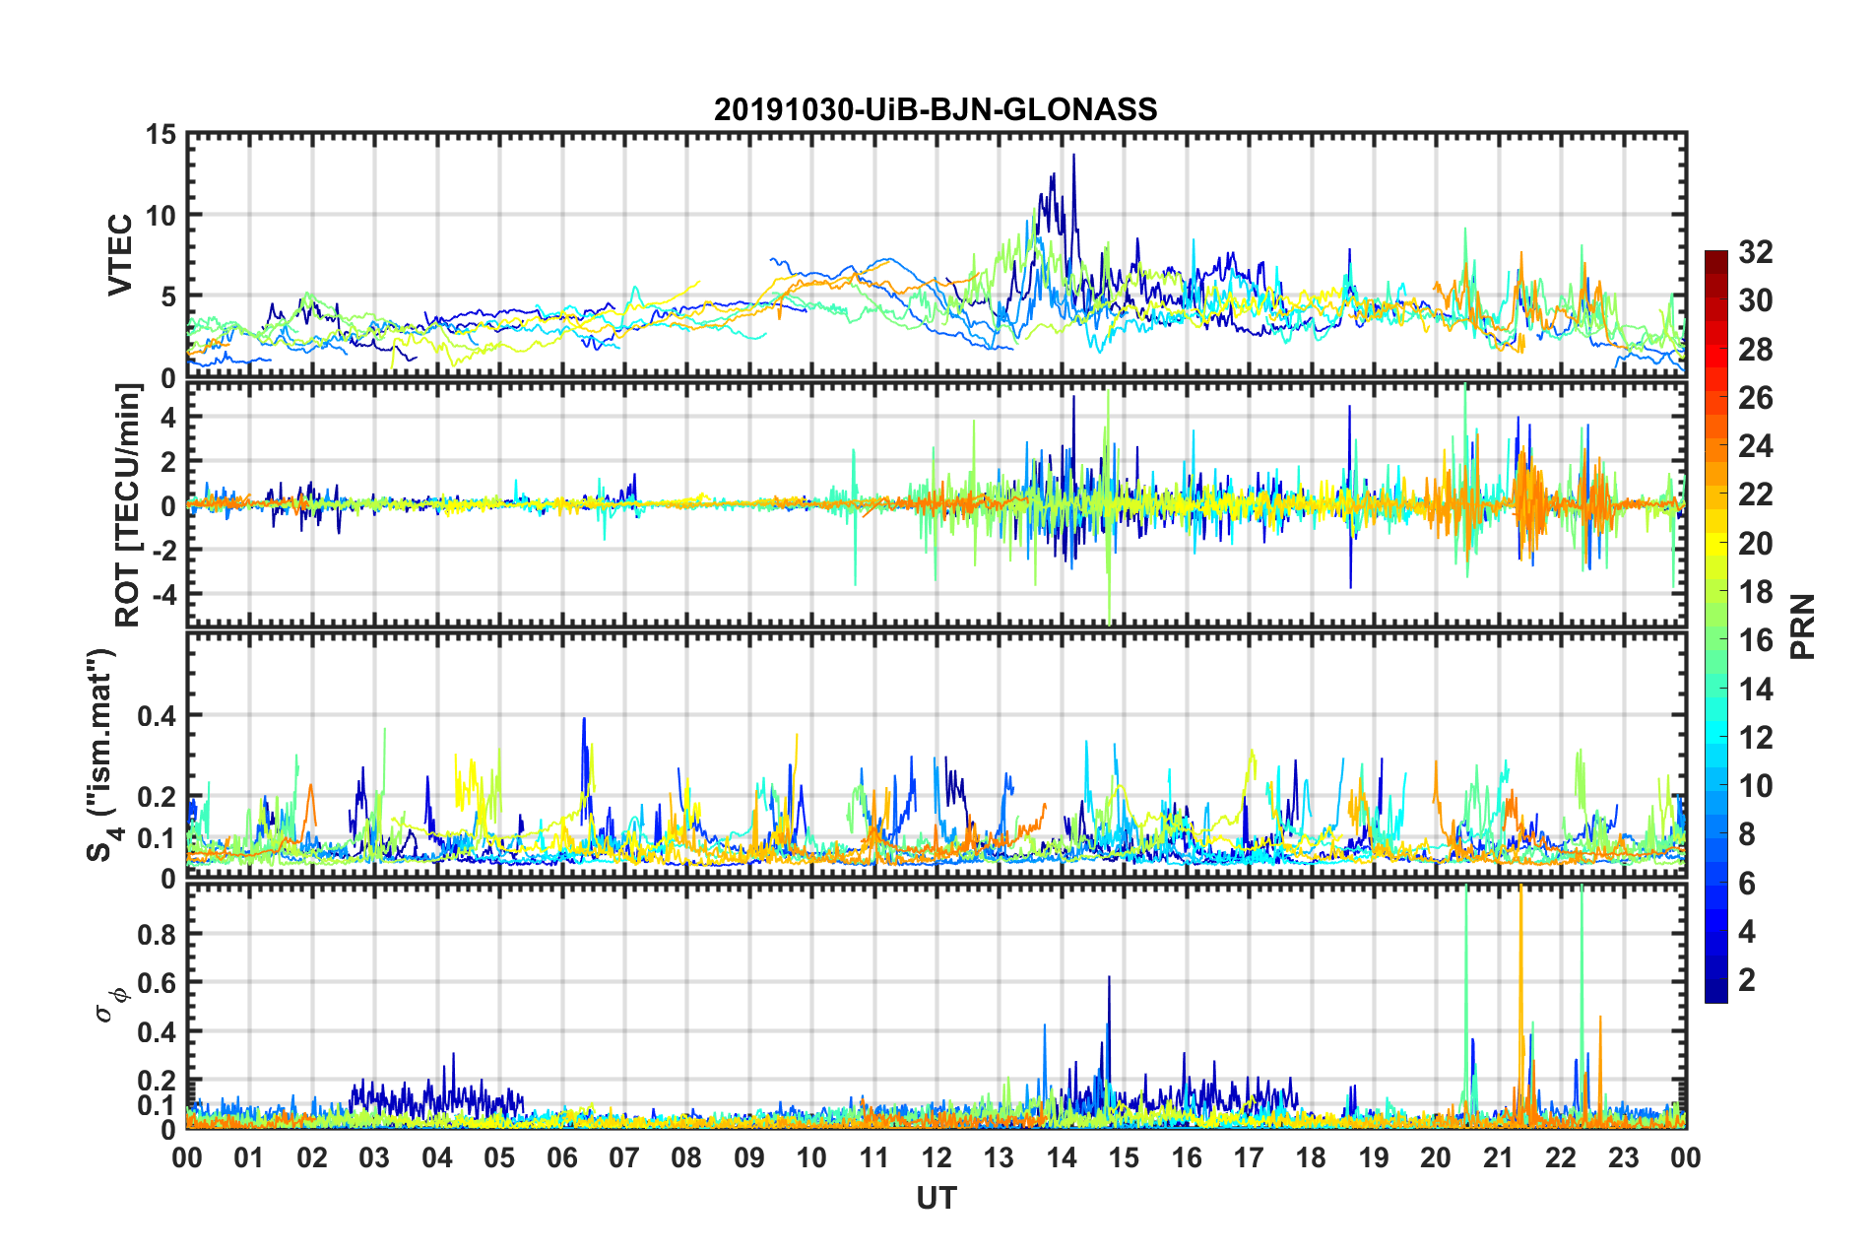Click the UT x-axis label
Screen dimensions: 1873x1253
point(936,1198)
